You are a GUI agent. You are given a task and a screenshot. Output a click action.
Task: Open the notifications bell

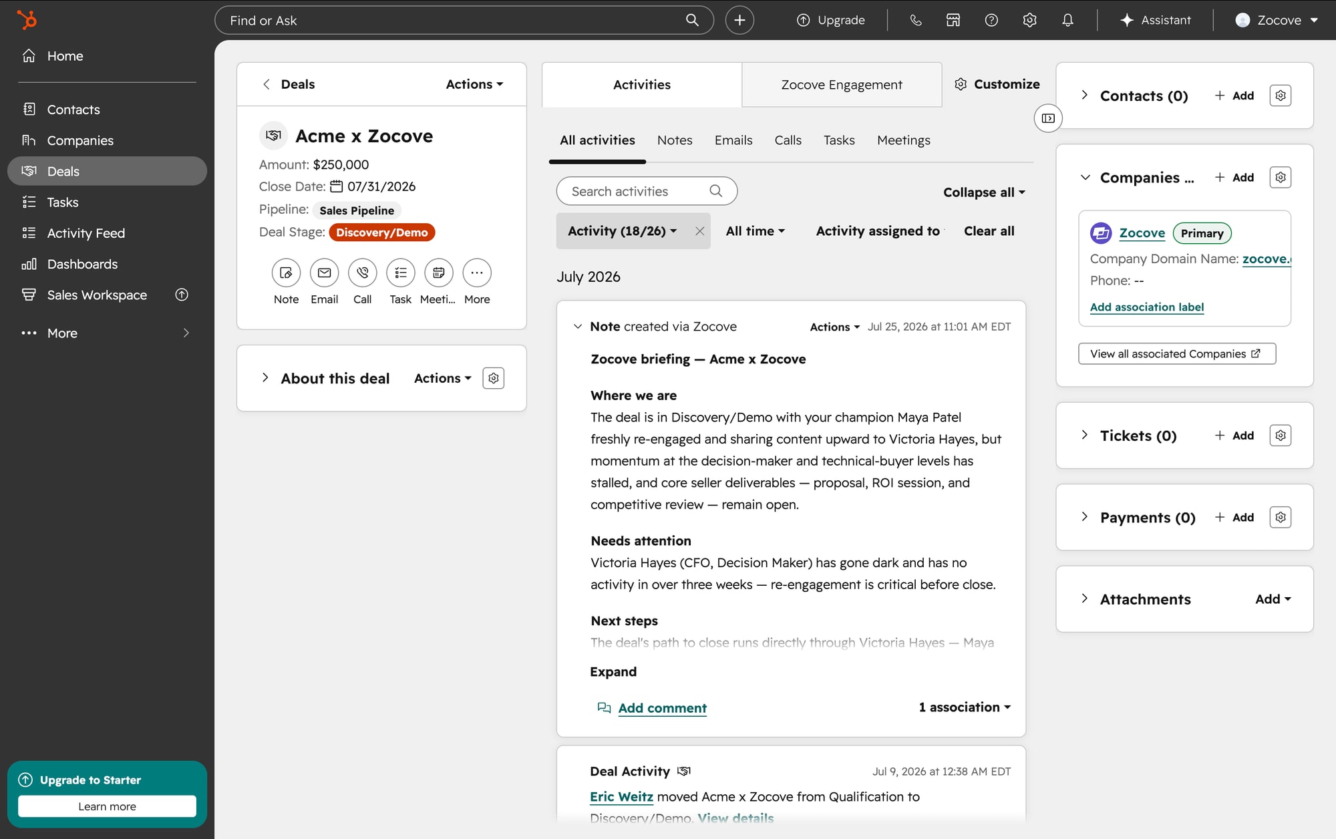[1067, 20]
